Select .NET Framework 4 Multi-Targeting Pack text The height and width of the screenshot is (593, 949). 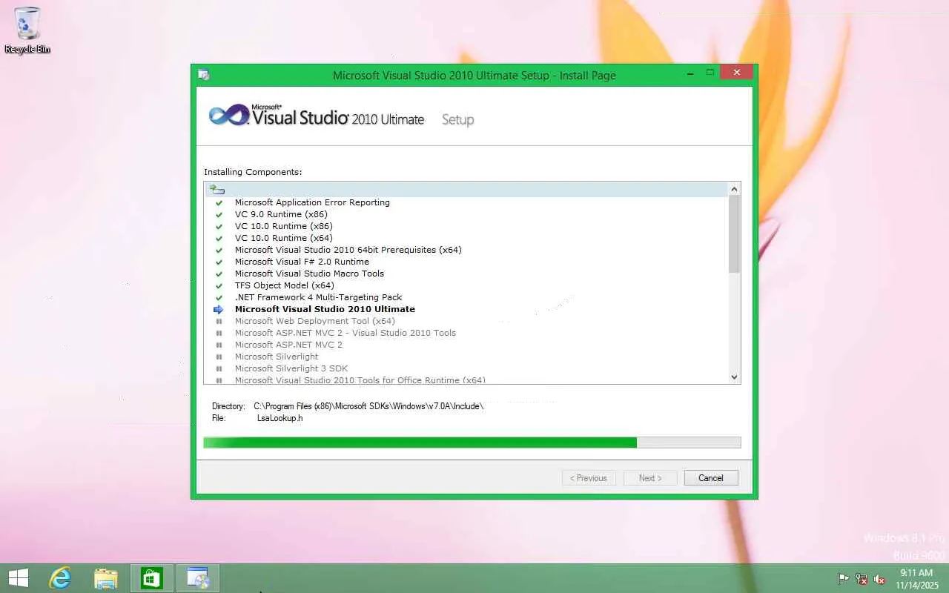click(318, 297)
